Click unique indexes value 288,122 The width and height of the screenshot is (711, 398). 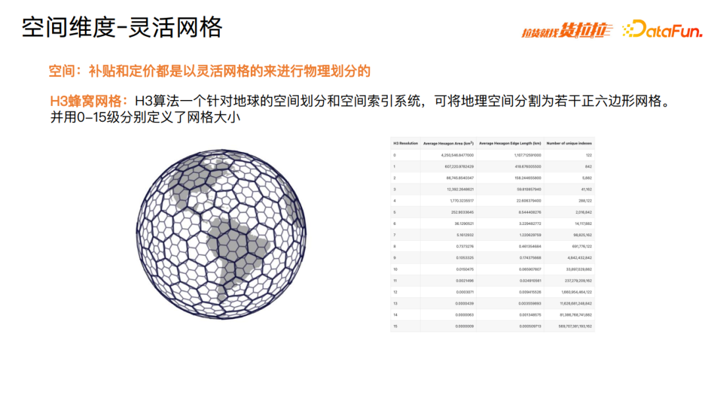point(585,201)
